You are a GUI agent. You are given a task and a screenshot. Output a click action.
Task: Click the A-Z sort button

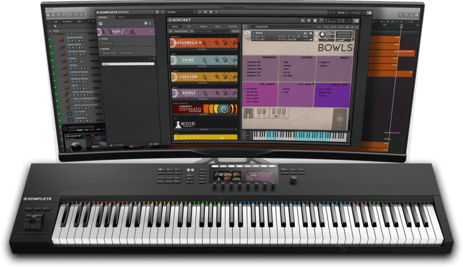[191, 31]
